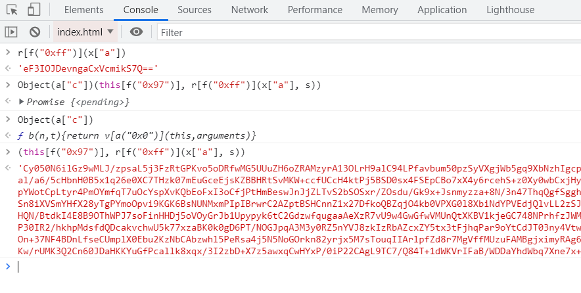The image size is (581, 293).
Task: Click the Object(a["c"])(this[f("0x97")] command line
Action: click(170, 85)
